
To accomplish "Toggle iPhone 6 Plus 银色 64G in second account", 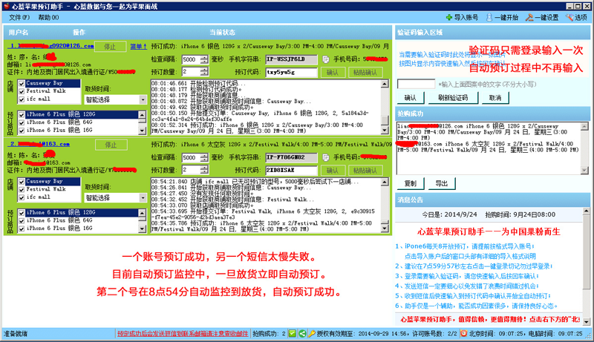I will pos(22,221).
